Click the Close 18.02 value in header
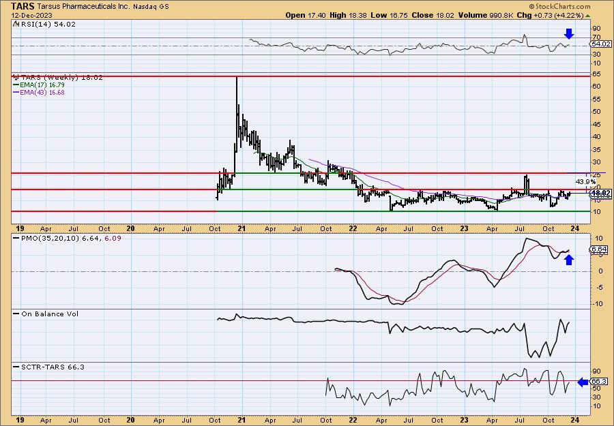 (433, 15)
